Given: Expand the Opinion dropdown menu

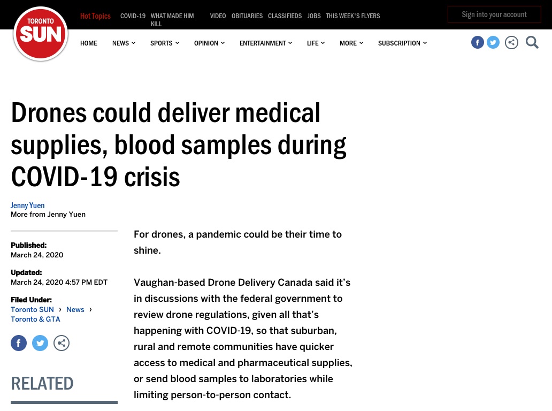Looking at the screenshot, I should (210, 43).
